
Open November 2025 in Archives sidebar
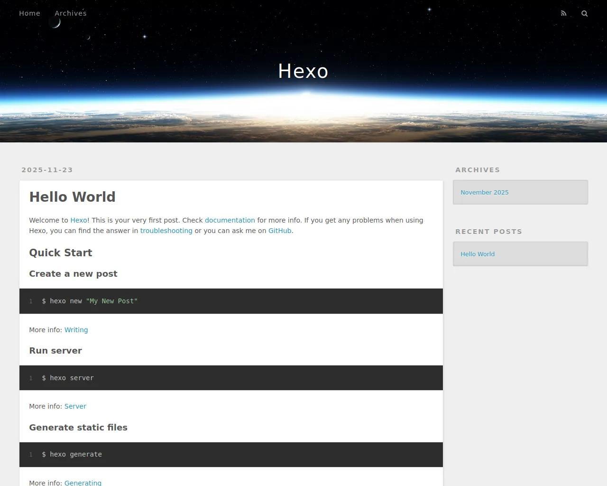(x=485, y=192)
